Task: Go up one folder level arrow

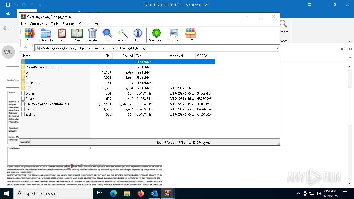Action: pyautogui.click(x=25, y=48)
